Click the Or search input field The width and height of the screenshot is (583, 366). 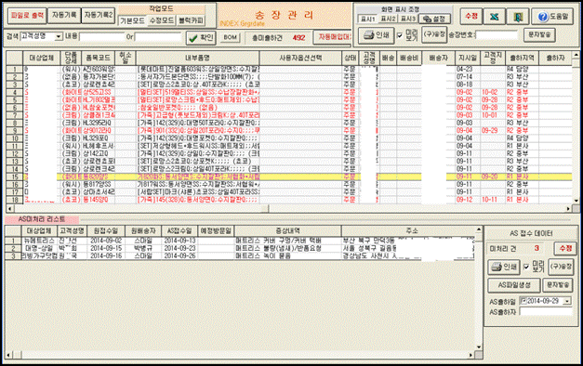158,37
